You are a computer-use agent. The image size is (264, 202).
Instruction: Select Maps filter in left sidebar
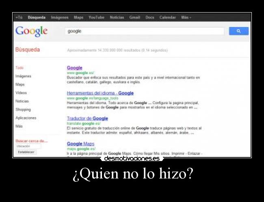tap(20, 84)
